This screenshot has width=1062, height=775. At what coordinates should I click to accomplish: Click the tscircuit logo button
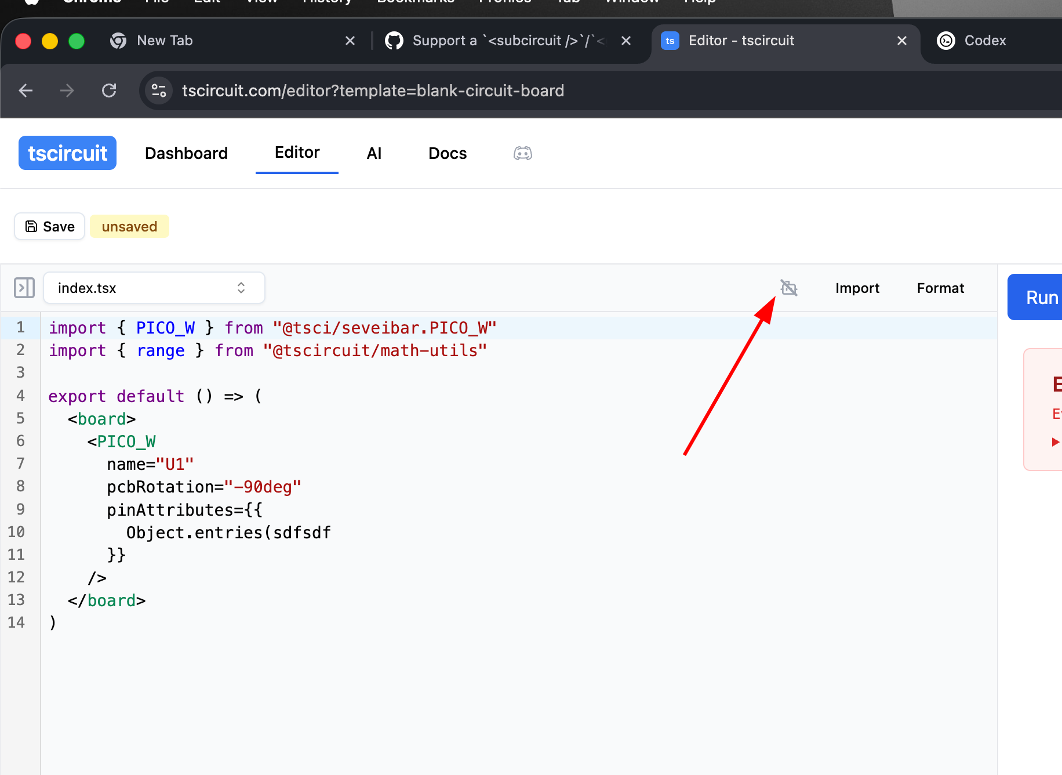[x=67, y=153]
